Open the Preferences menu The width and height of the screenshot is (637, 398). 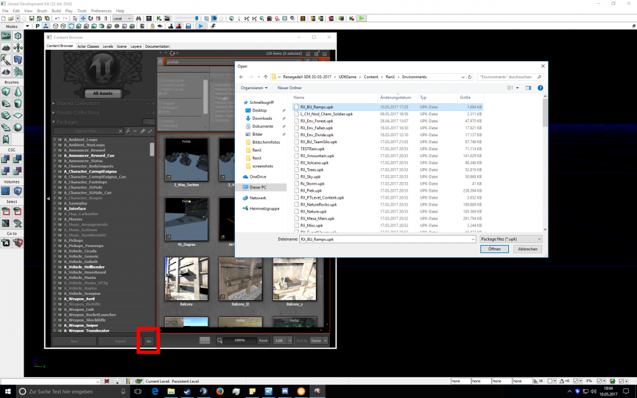101,11
